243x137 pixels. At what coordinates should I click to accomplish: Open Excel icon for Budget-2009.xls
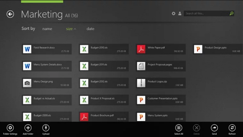[27, 117]
